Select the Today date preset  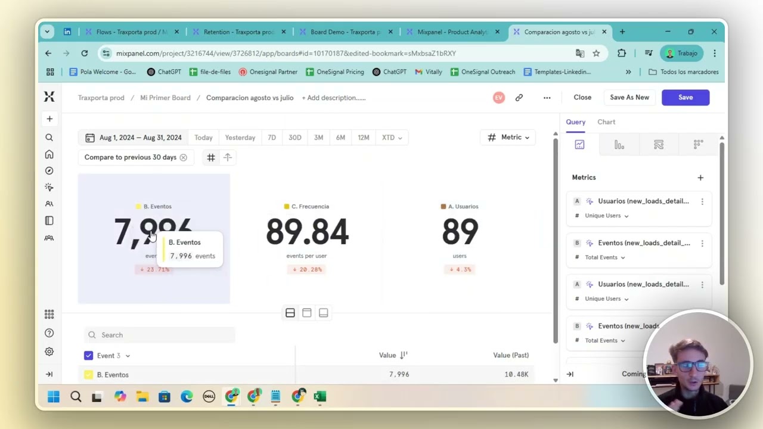(x=203, y=138)
